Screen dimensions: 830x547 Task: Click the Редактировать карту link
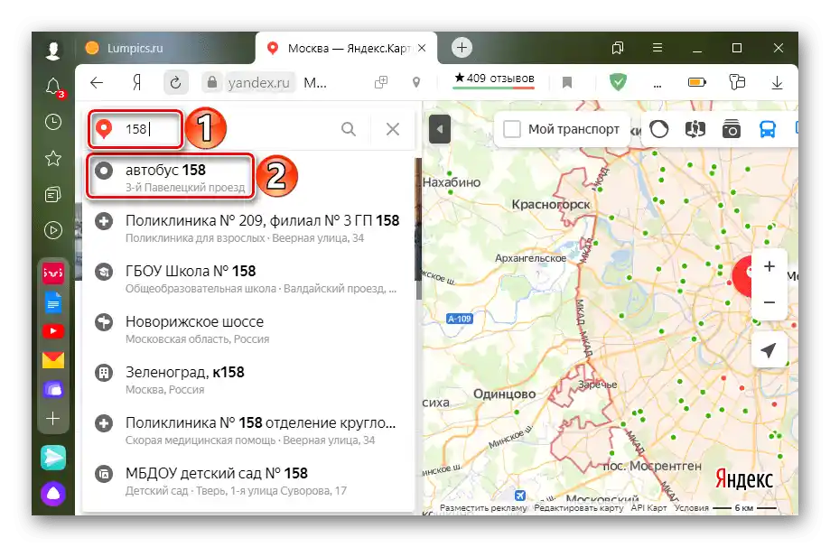579,508
